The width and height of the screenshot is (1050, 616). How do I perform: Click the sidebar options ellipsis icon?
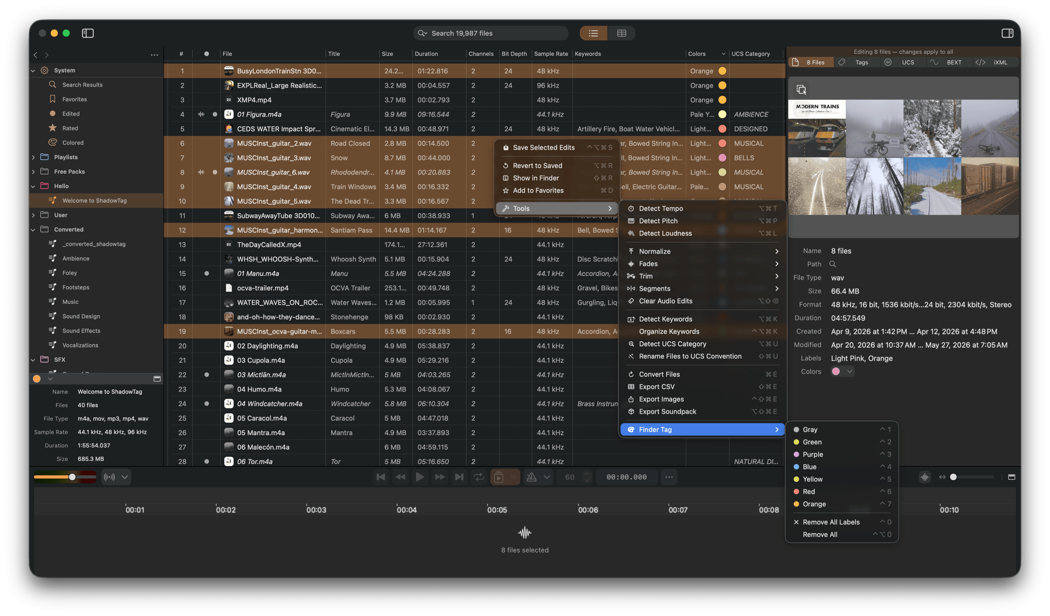pos(154,54)
